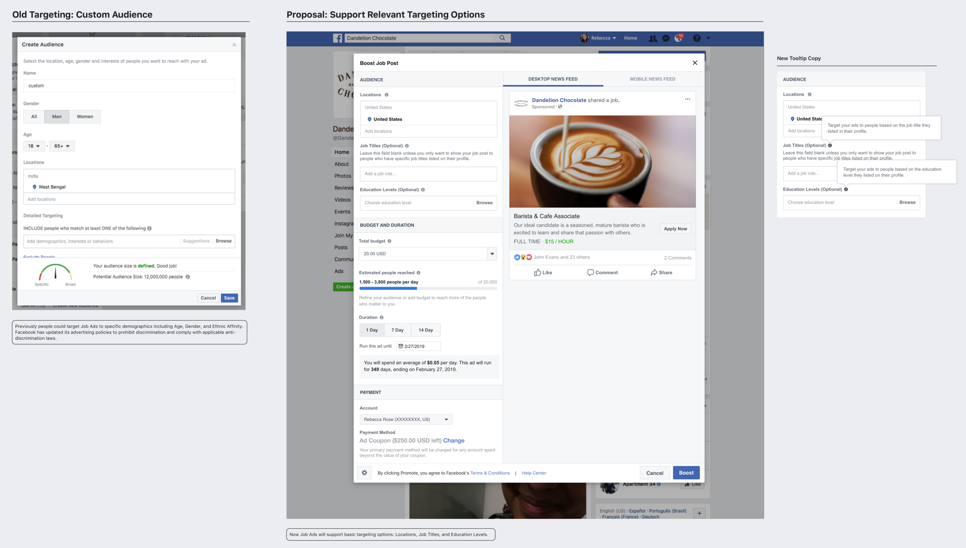Click Locations info icon in New Tooltip Copy

pyautogui.click(x=810, y=94)
